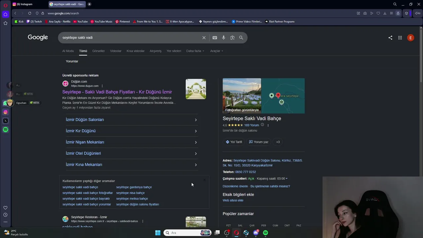Search by image with Google Lens

tap(232, 38)
